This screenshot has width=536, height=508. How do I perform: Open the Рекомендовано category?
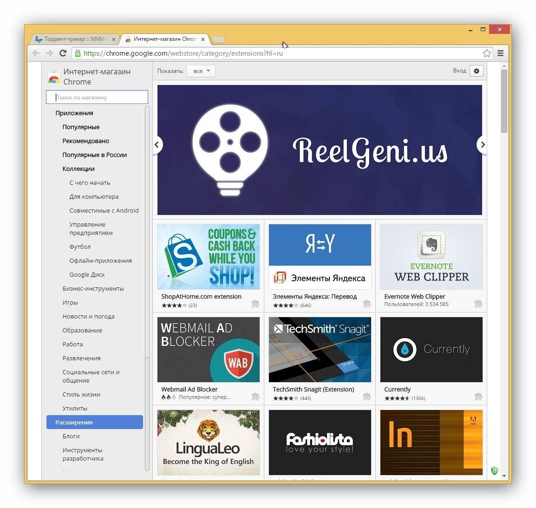(86, 141)
